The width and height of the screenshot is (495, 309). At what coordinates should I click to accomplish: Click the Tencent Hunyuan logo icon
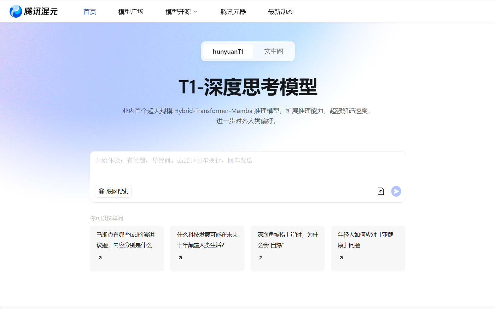point(16,12)
